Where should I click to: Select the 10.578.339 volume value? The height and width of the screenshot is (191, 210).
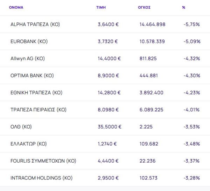[x=152, y=41]
